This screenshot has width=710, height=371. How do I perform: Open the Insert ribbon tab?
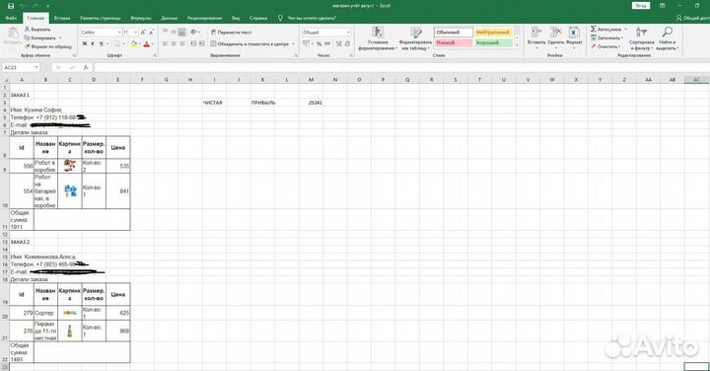[62, 18]
